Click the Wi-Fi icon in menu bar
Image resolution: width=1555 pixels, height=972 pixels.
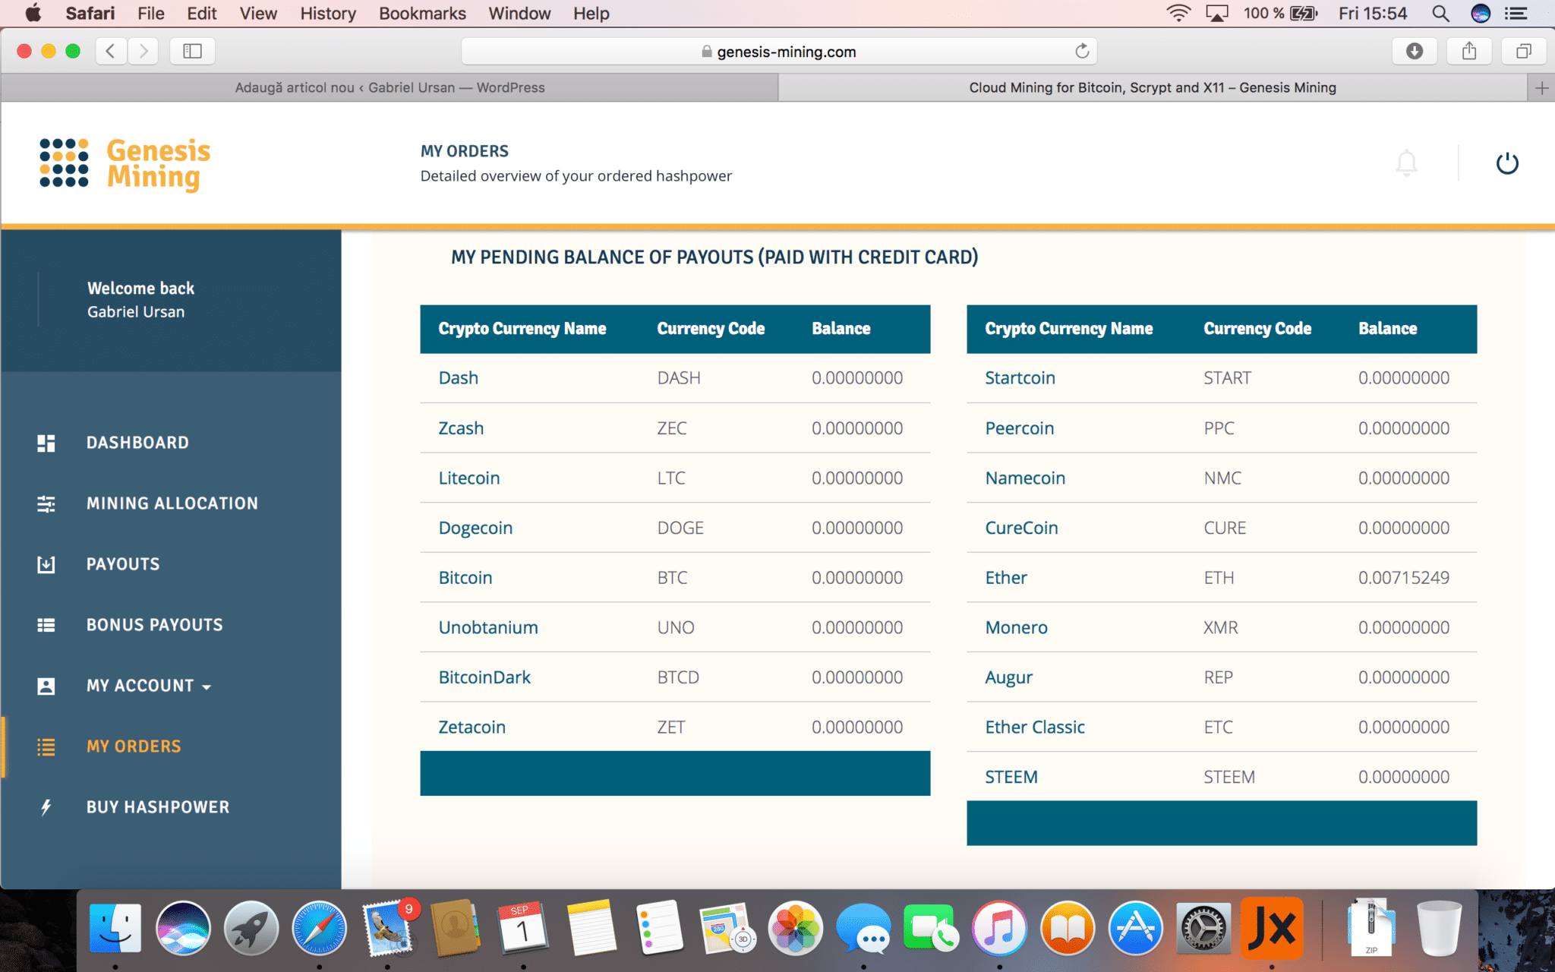pos(1178,13)
